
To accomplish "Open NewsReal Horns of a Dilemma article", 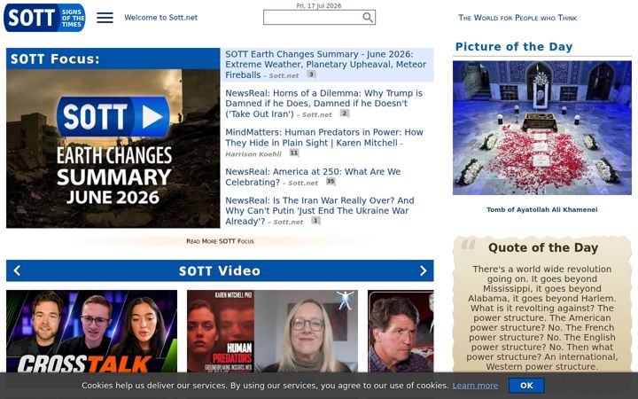I will coord(324,104).
